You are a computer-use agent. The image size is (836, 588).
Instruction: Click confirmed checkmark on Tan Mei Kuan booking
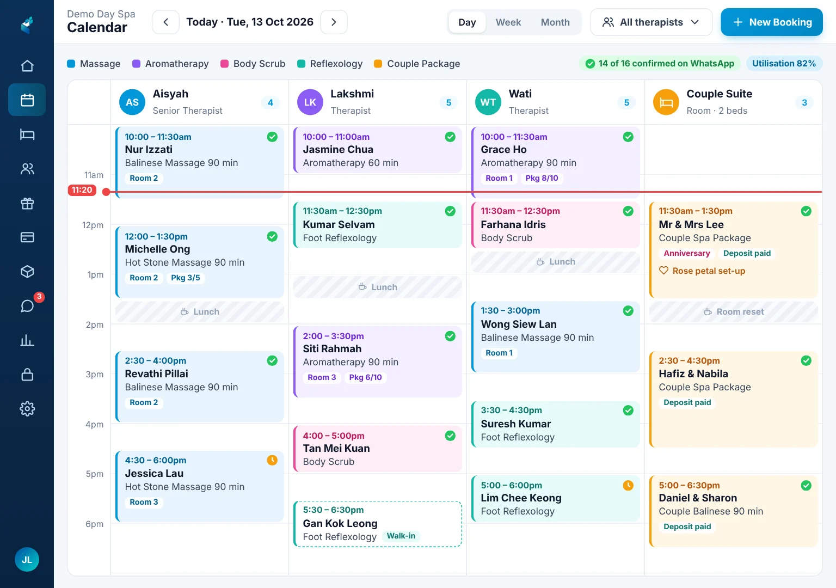450,436
